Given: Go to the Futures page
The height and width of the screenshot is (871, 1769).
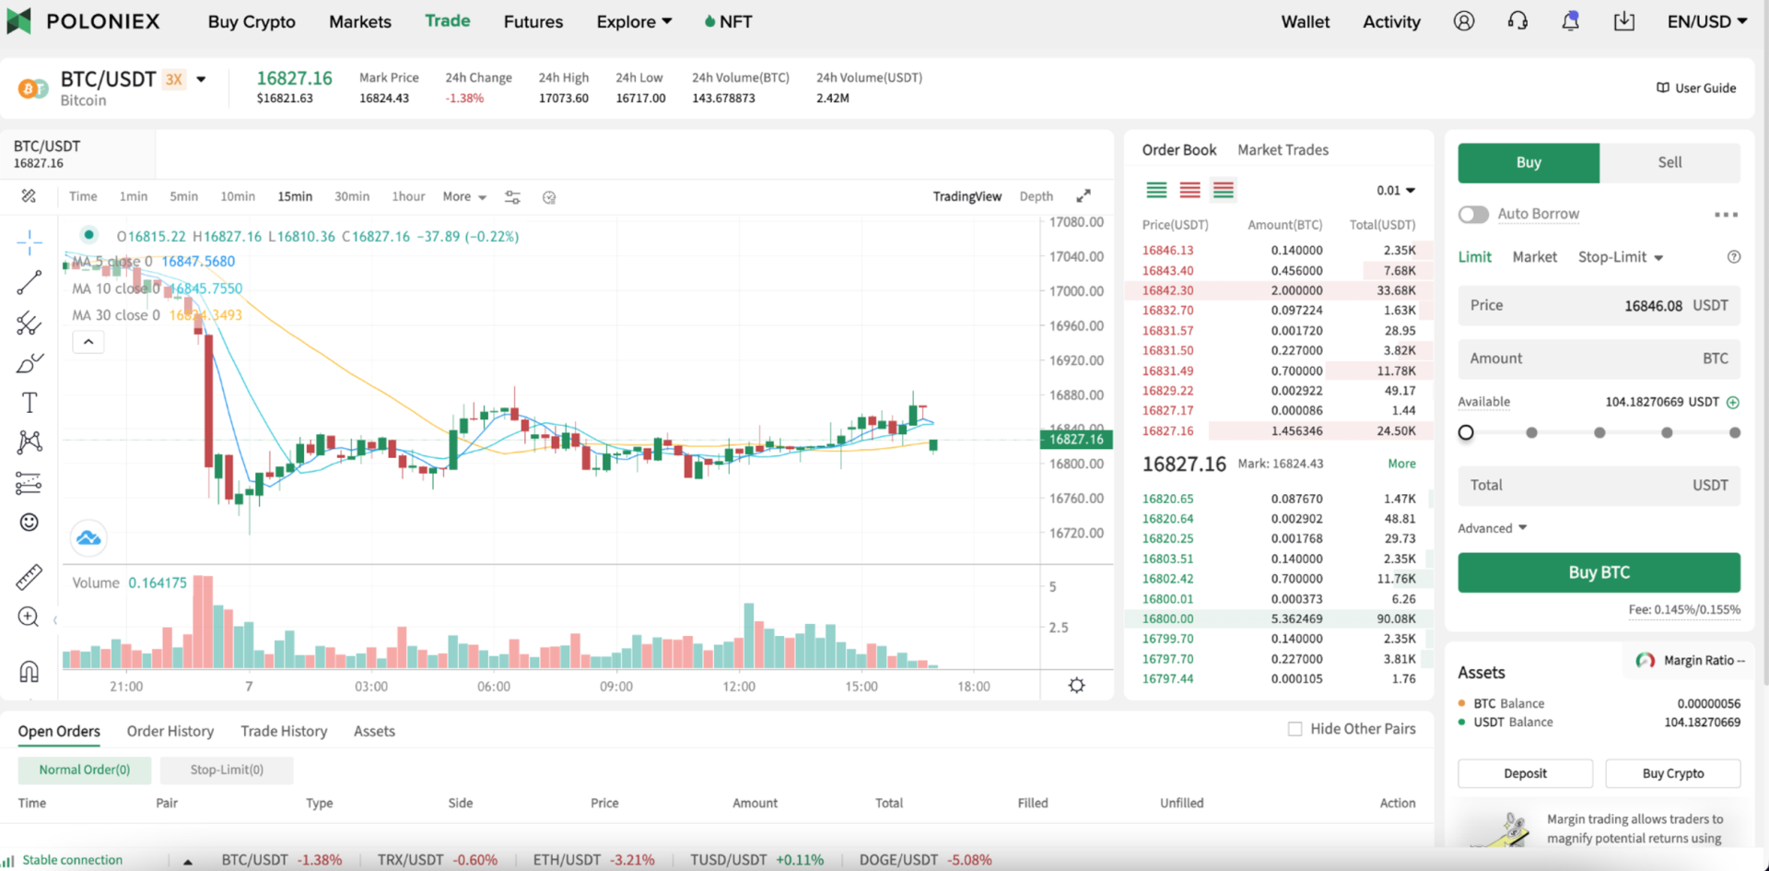Looking at the screenshot, I should point(533,21).
